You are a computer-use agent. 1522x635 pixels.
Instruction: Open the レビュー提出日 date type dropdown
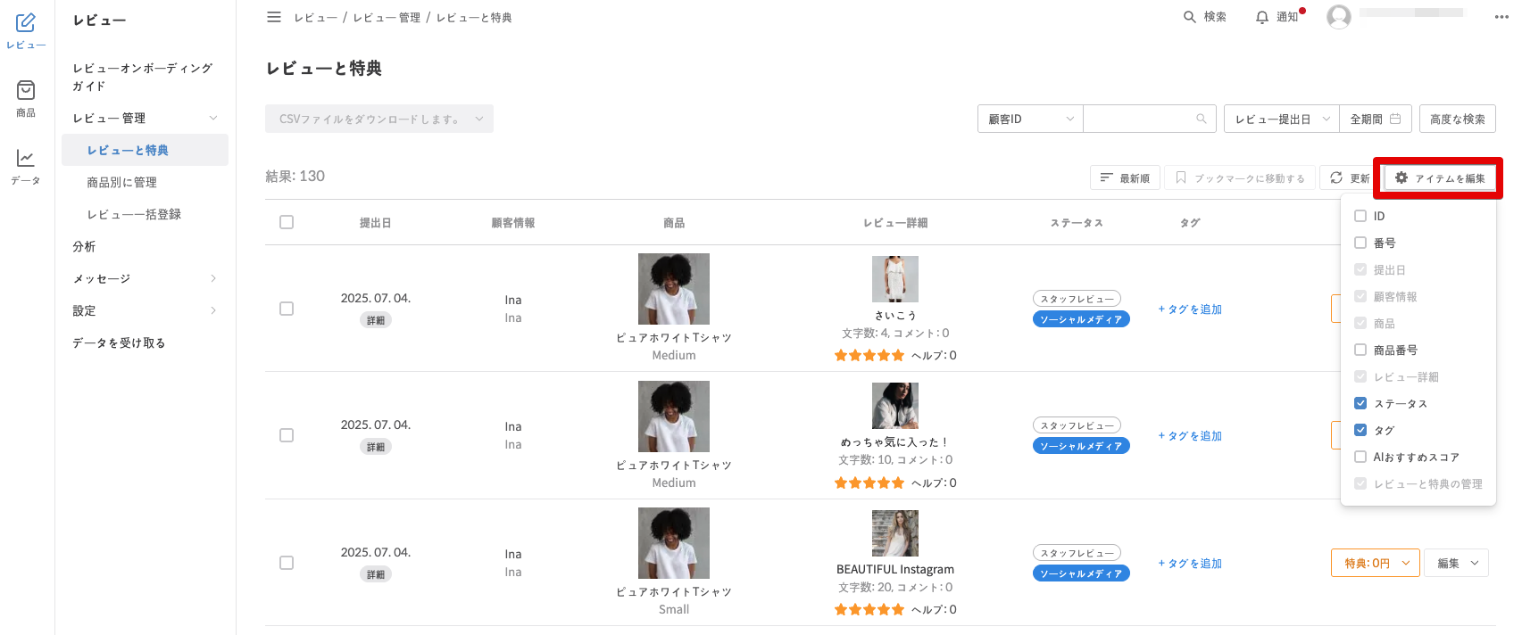(x=1281, y=119)
